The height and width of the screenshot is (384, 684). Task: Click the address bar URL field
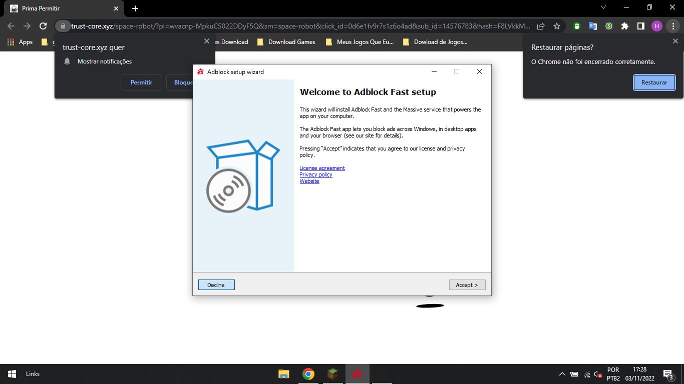pos(300,26)
